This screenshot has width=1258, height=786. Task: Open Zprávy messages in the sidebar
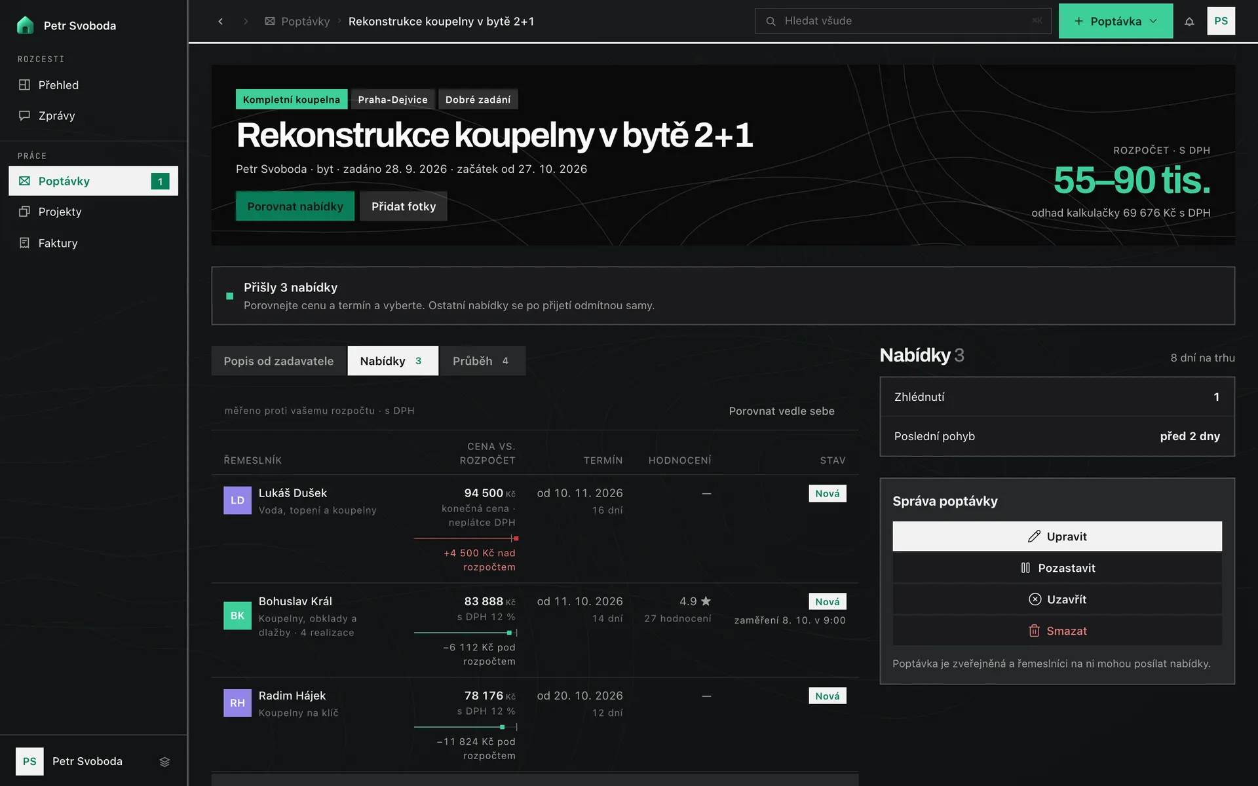93,116
